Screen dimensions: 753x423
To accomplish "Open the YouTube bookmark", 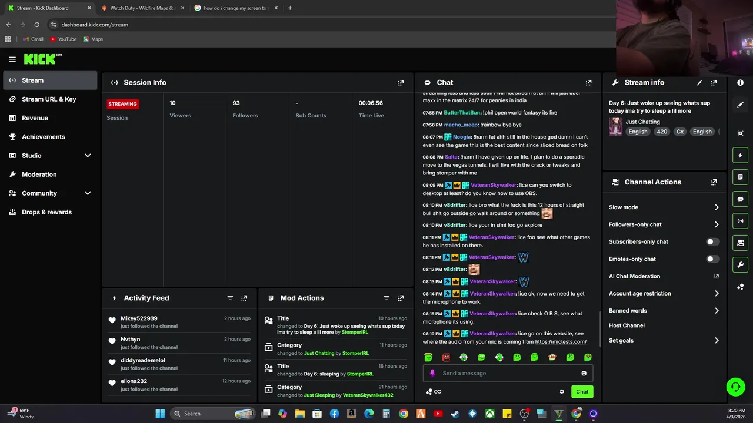I will point(63,39).
